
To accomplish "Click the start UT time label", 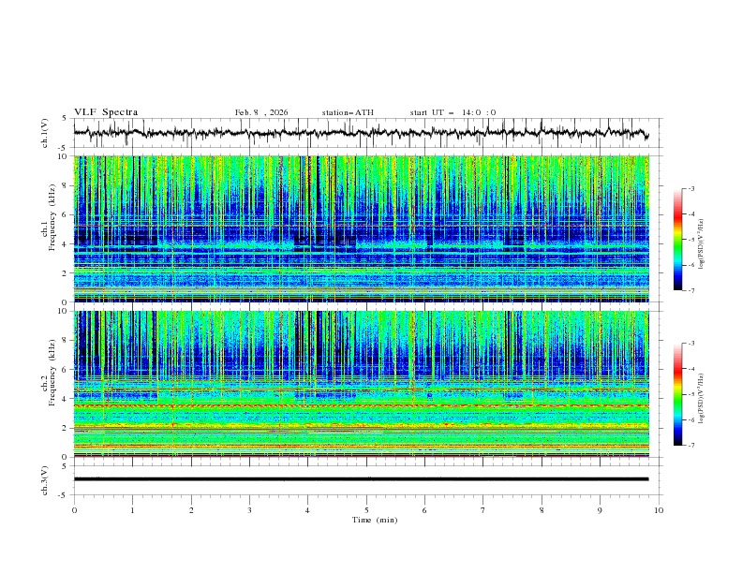I will 453,112.
